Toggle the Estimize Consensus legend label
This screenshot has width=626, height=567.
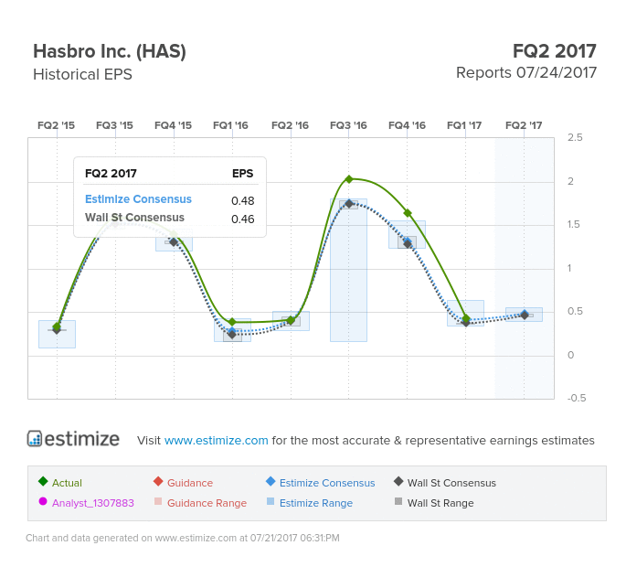click(327, 483)
